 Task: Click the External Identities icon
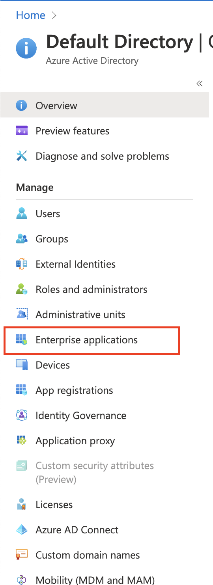(21, 264)
